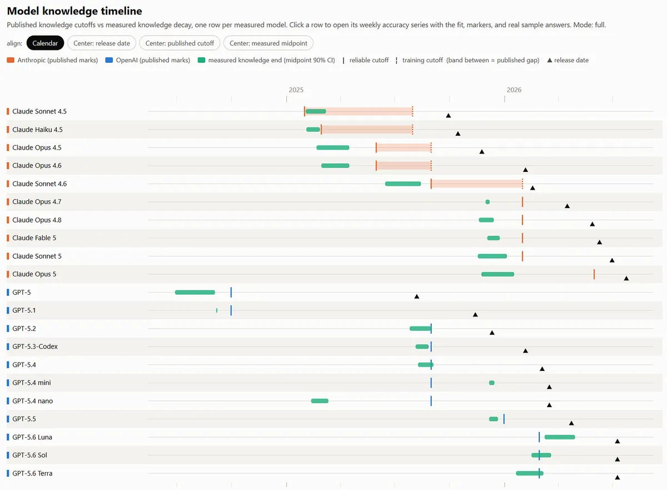The width and height of the screenshot is (667, 490).
Task: Click the green measured bar for GPT-5
Action: click(195, 292)
